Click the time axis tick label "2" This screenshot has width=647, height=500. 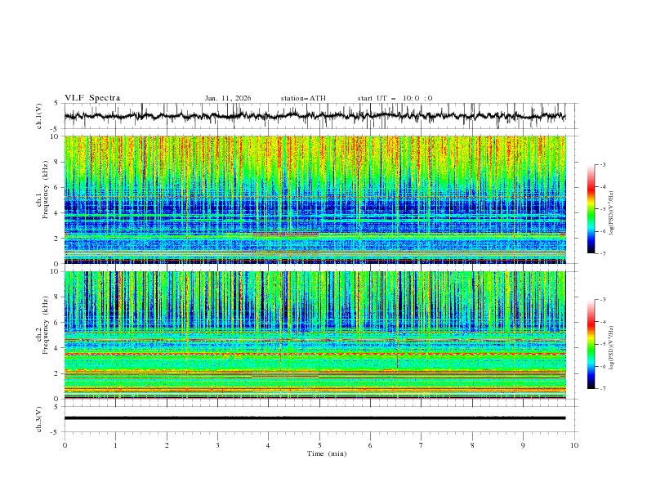tap(167, 445)
